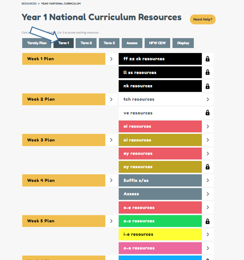
Task: Click lock icon beside ff zz ck resources
Action: 208,59
